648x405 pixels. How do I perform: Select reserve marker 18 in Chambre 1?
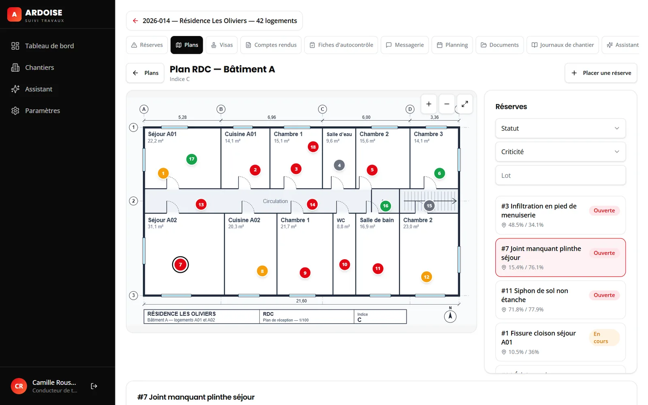313,147
